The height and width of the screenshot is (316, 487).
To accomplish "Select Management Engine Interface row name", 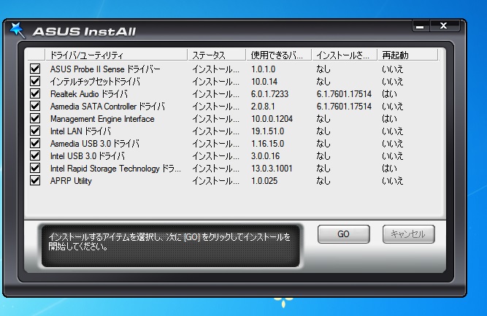I will coord(102,118).
